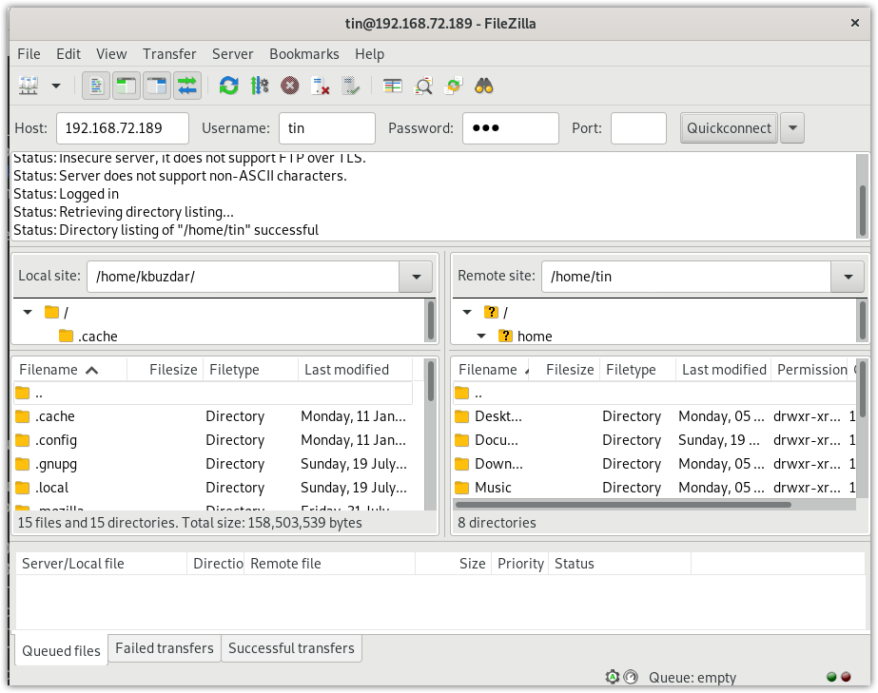Viewport: 878px width, 693px height.
Task: Toggle remote directory tree display
Action: [x=156, y=87]
